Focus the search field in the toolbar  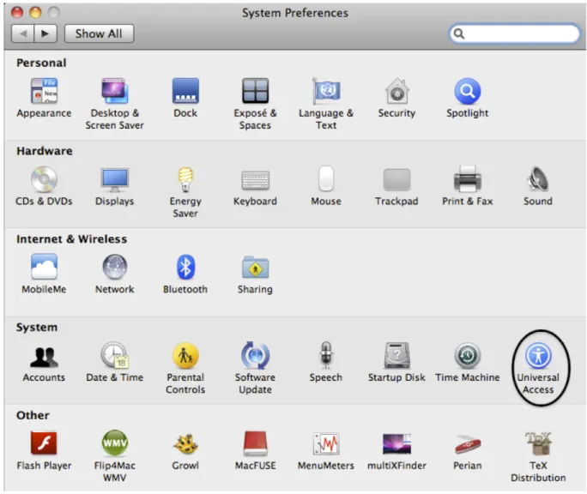tap(514, 33)
